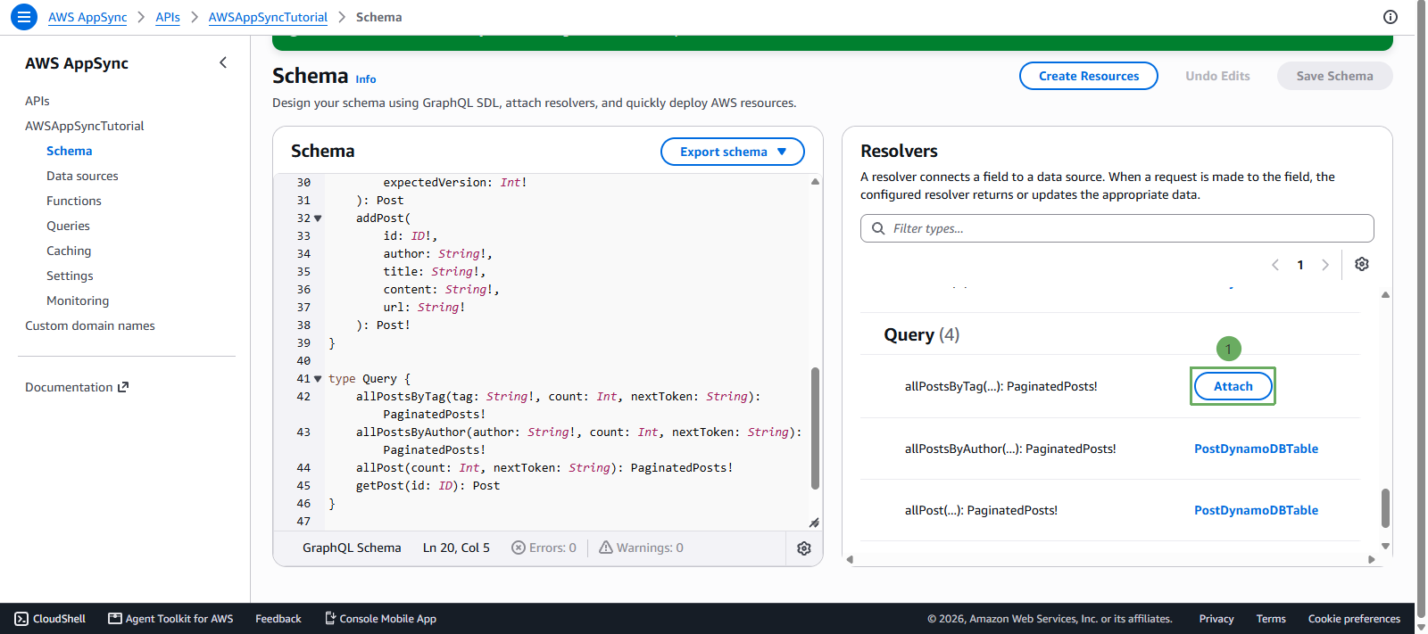
Task: Collapse the AWS AppSync side panel
Action: [x=223, y=62]
